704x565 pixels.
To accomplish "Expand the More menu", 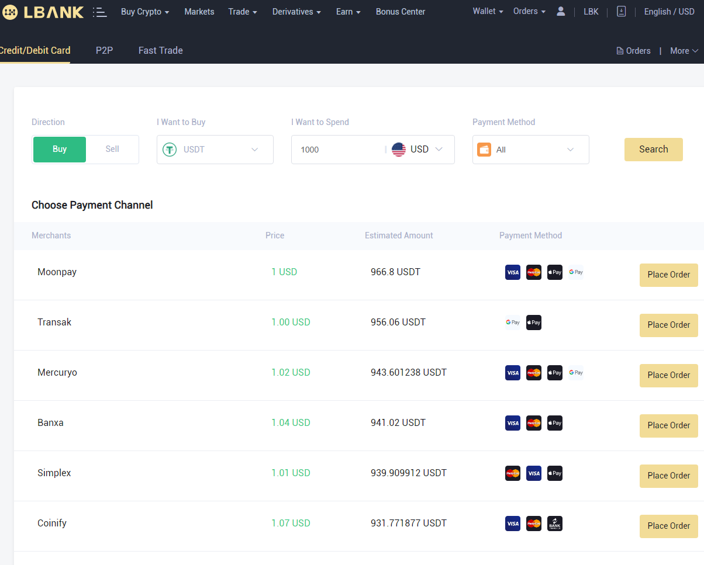I will click(684, 51).
